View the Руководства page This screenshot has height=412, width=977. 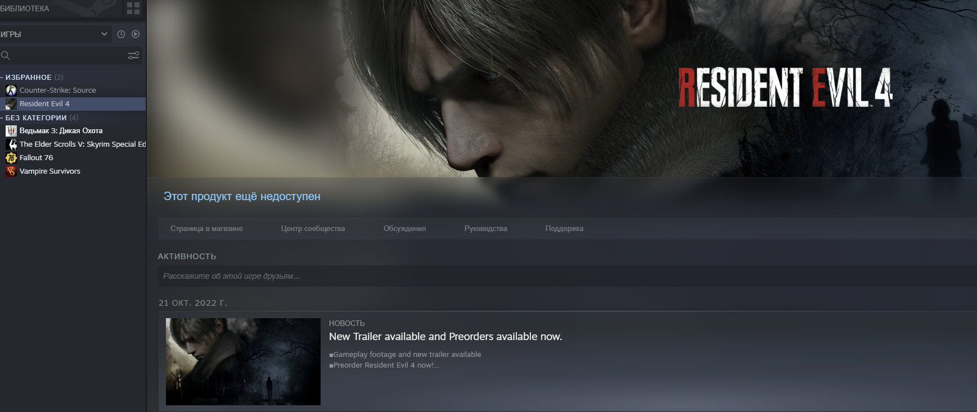click(485, 228)
